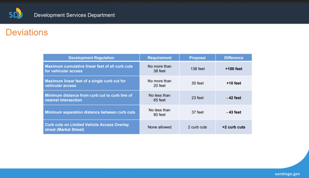The image size is (309, 178).
Task: Click the Limited Vehicle Access Overlay row label
Action: click(91, 127)
